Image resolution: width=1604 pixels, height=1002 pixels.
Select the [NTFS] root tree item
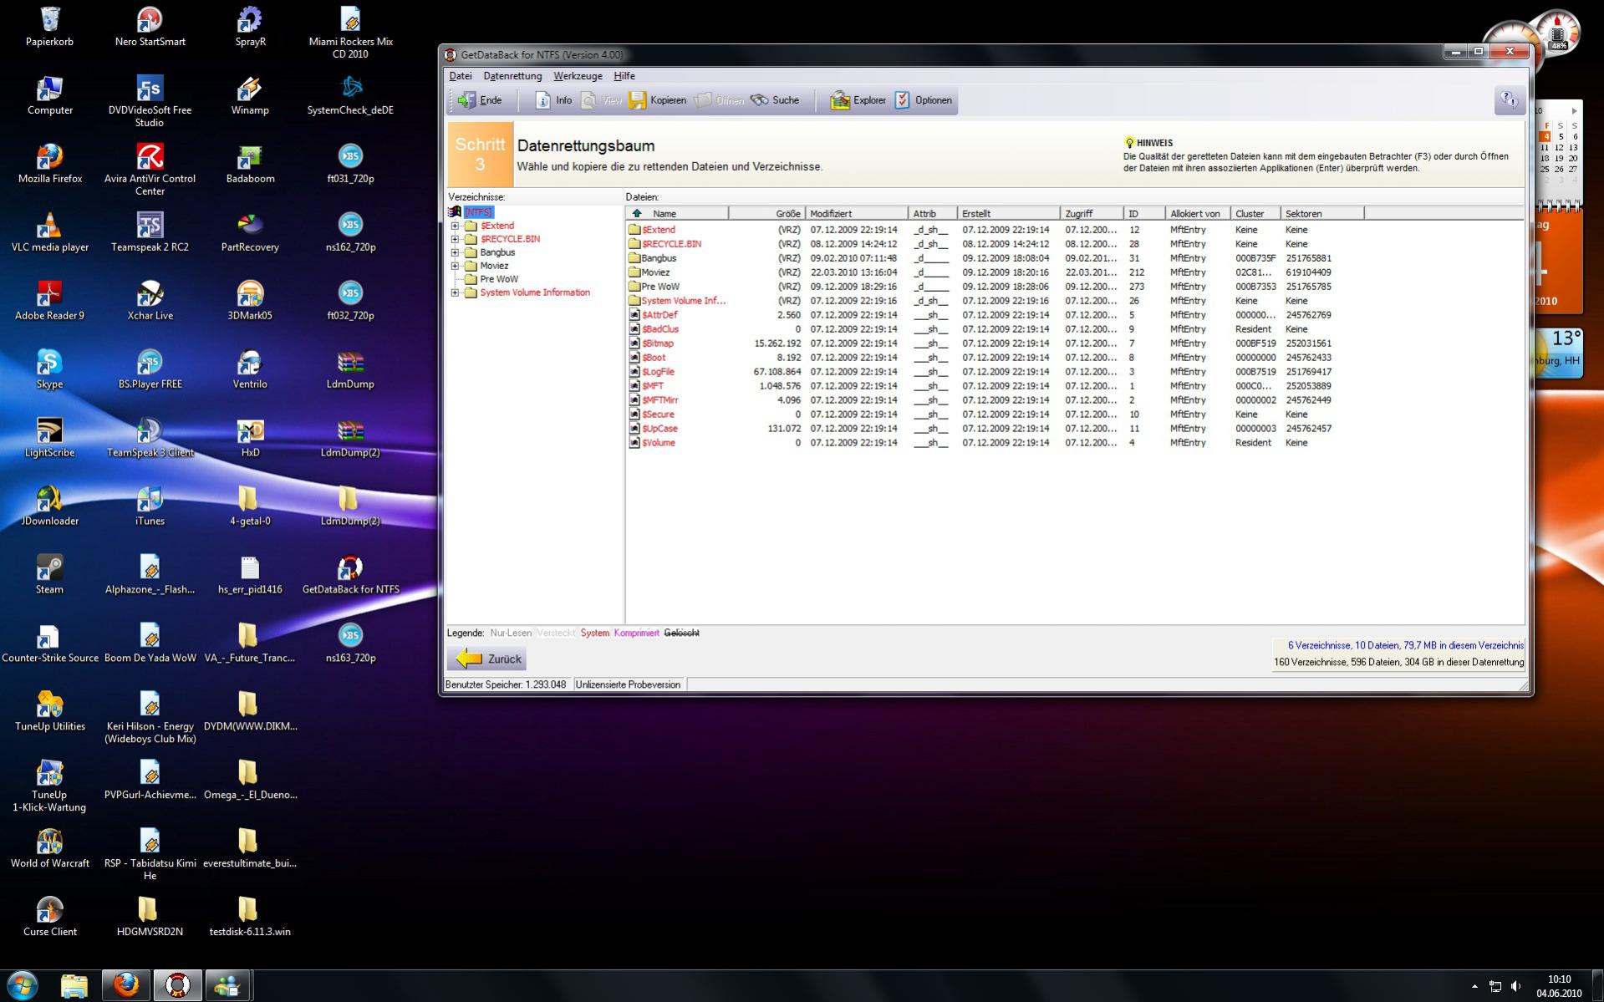[x=478, y=212]
